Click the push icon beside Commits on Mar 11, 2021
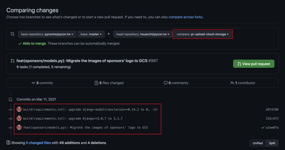285x150 pixels. (x=11, y=99)
